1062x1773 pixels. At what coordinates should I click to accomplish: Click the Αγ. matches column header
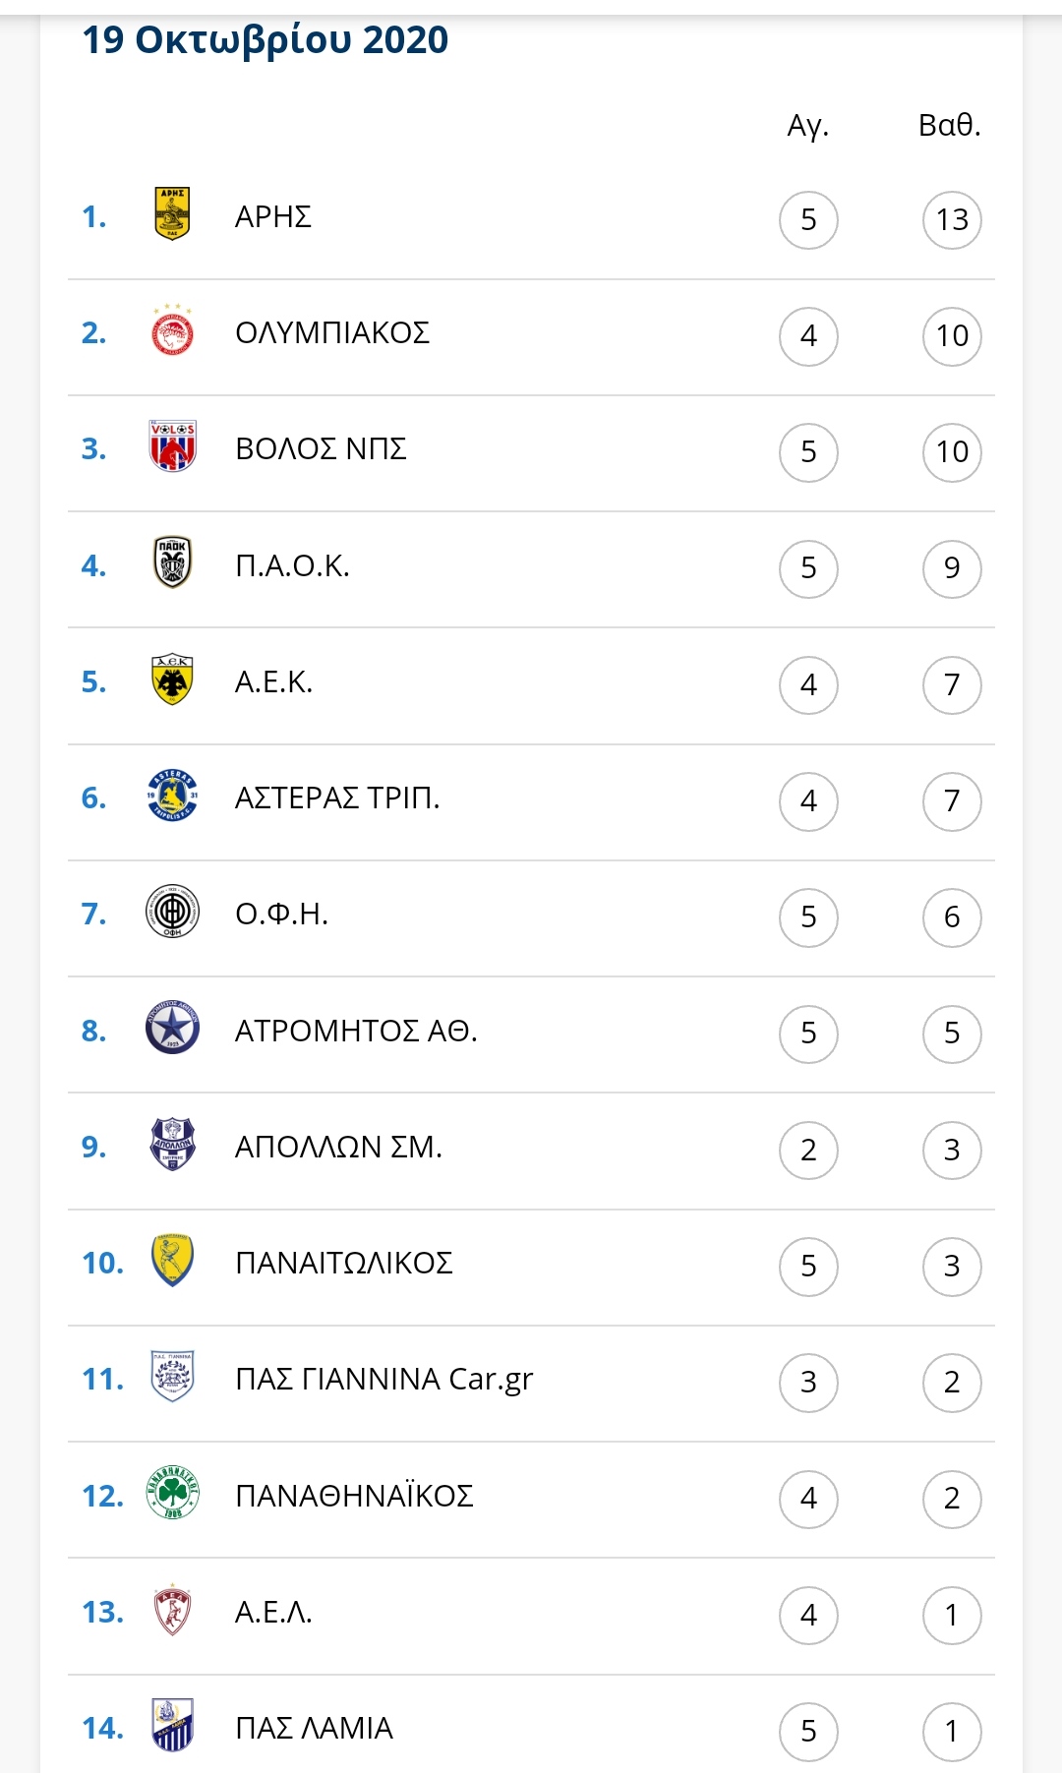point(808,126)
